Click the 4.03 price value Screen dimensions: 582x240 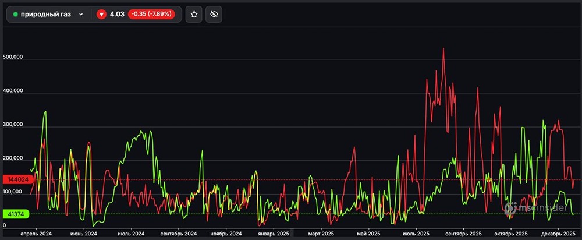[x=117, y=15]
